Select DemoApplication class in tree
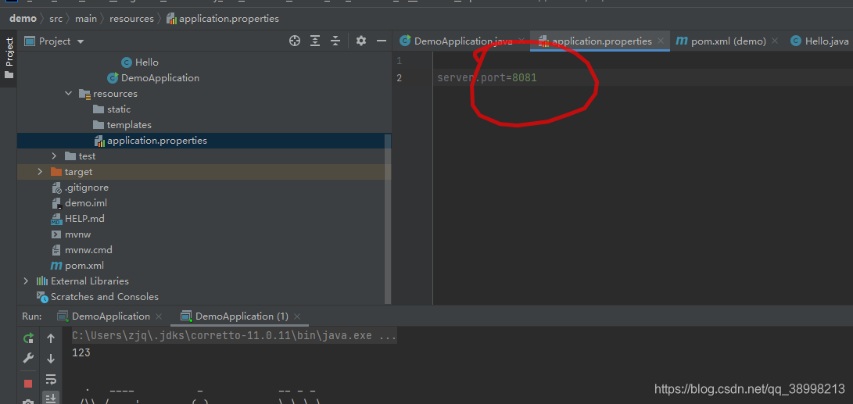853x404 pixels. [x=153, y=78]
